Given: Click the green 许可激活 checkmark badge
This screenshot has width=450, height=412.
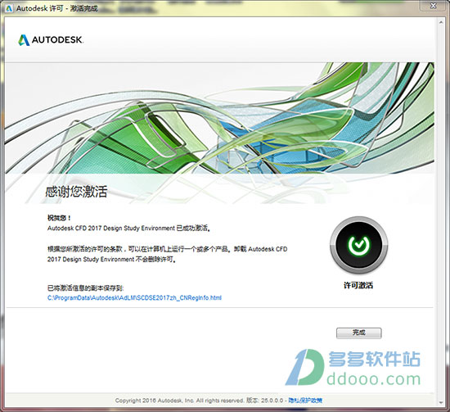Looking at the screenshot, I should coord(358,245).
